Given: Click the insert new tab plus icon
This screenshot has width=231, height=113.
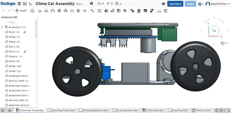Looking at the screenshot, I should pyautogui.click(x=10, y=110).
